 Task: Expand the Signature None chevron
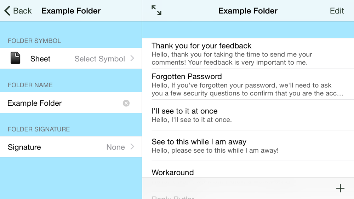pos(132,147)
